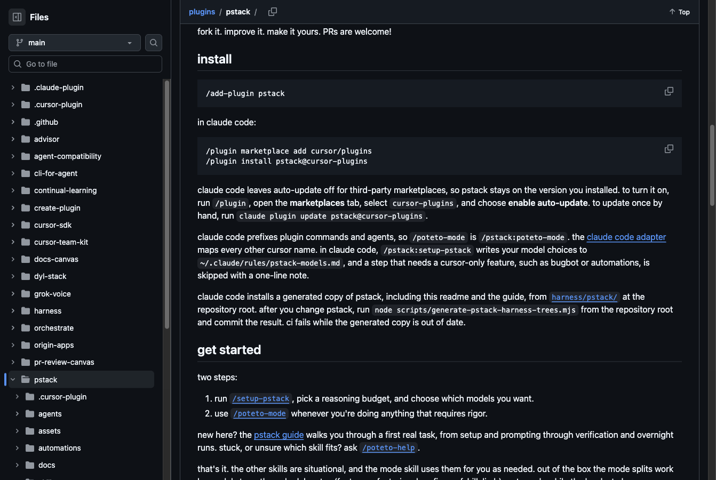716x480 pixels.
Task: Click the page scrollbar thumb
Action: (712, 165)
